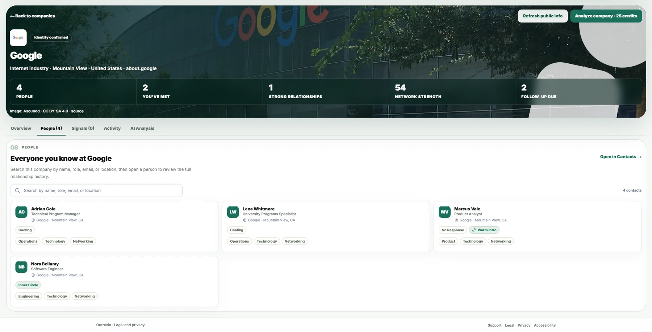Image resolution: width=652 pixels, height=332 pixels.
Task: Open the Signals (0) tab
Action: click(x=83, y=128)
